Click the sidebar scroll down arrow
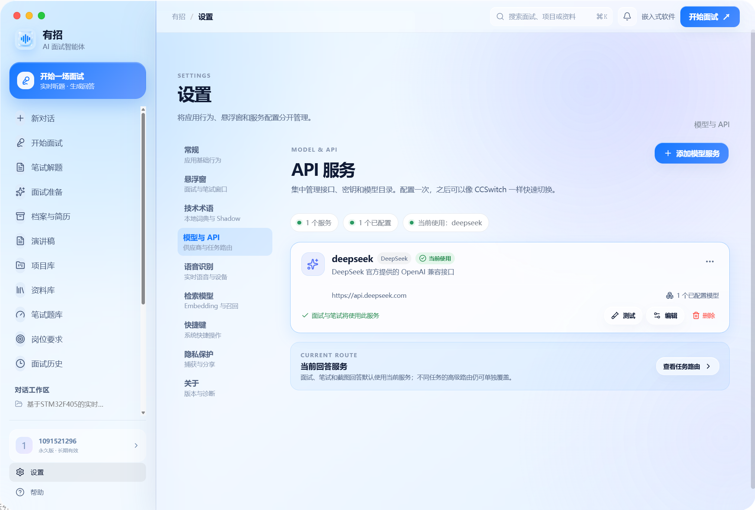Viewport: 755px width, 510px height. 143,413
